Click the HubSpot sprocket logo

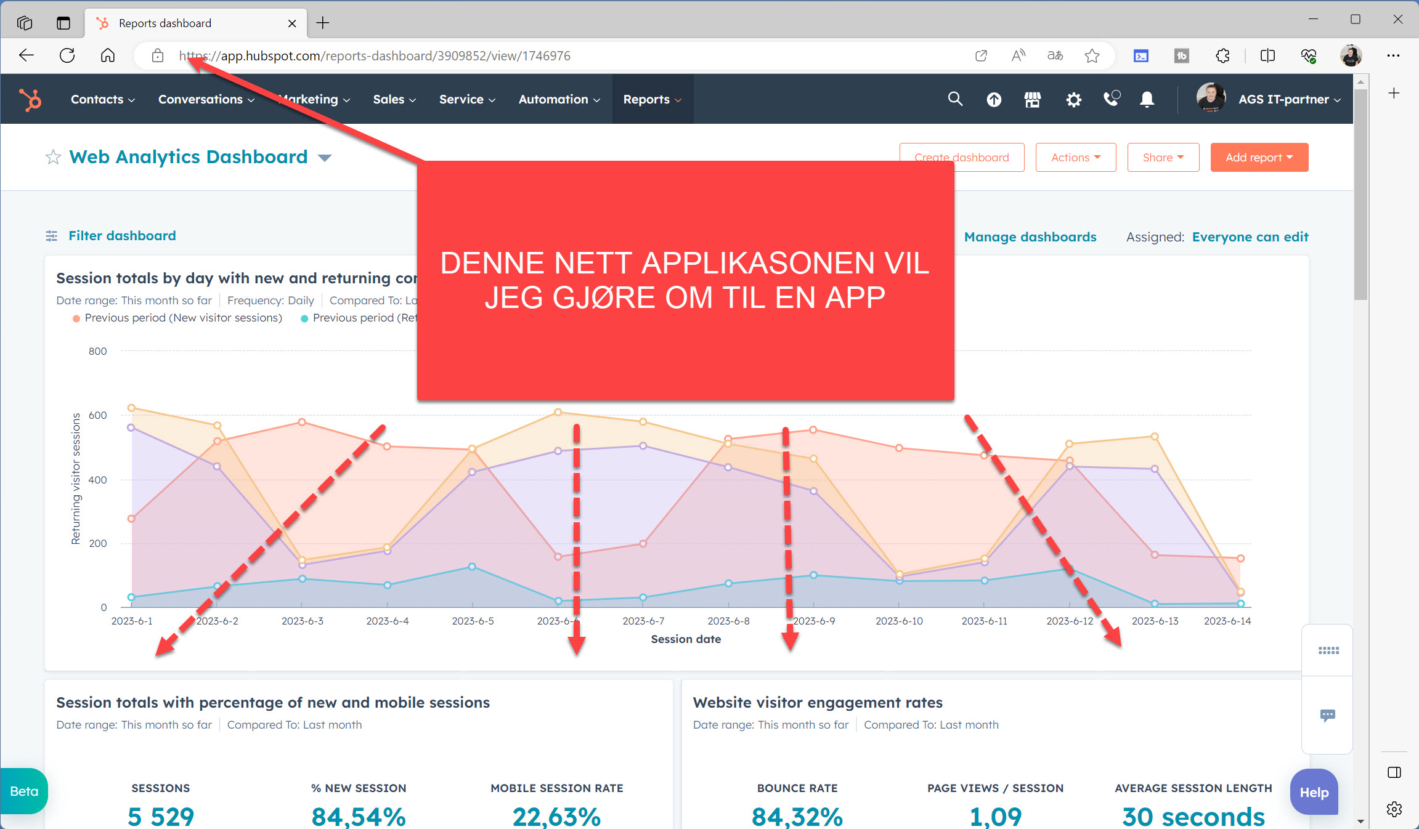30,99
